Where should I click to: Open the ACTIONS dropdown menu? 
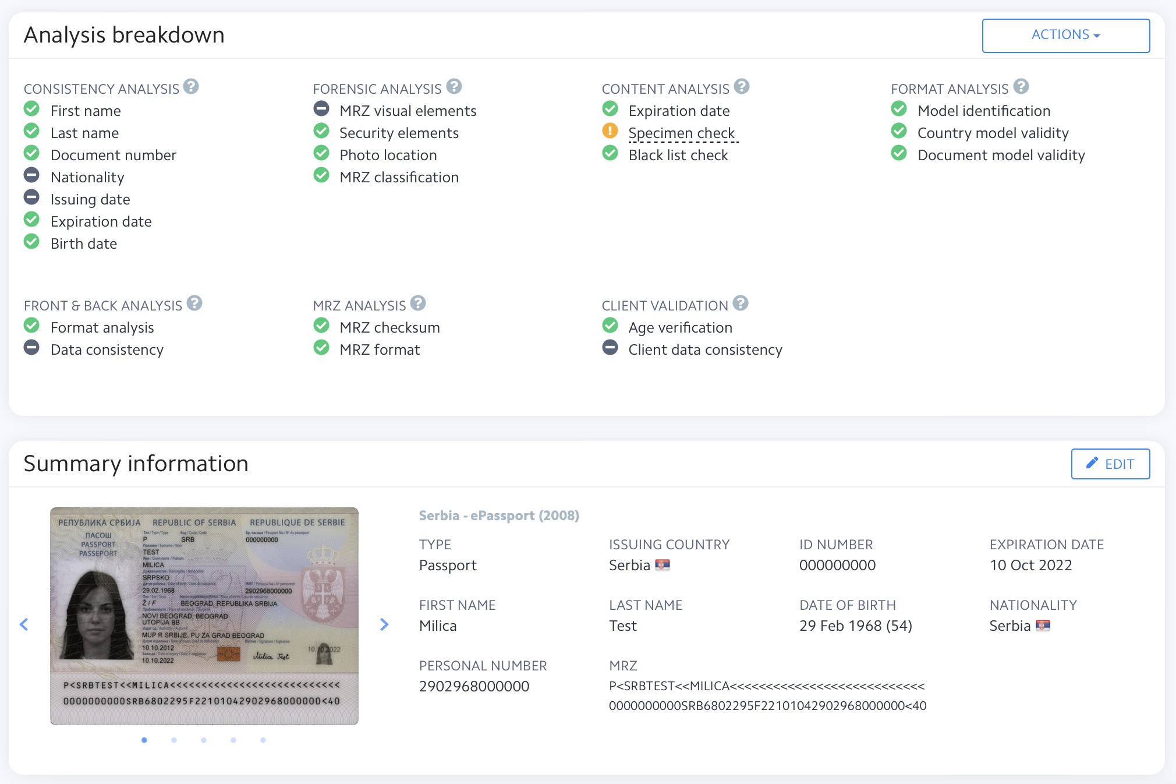click(1065, 35)
